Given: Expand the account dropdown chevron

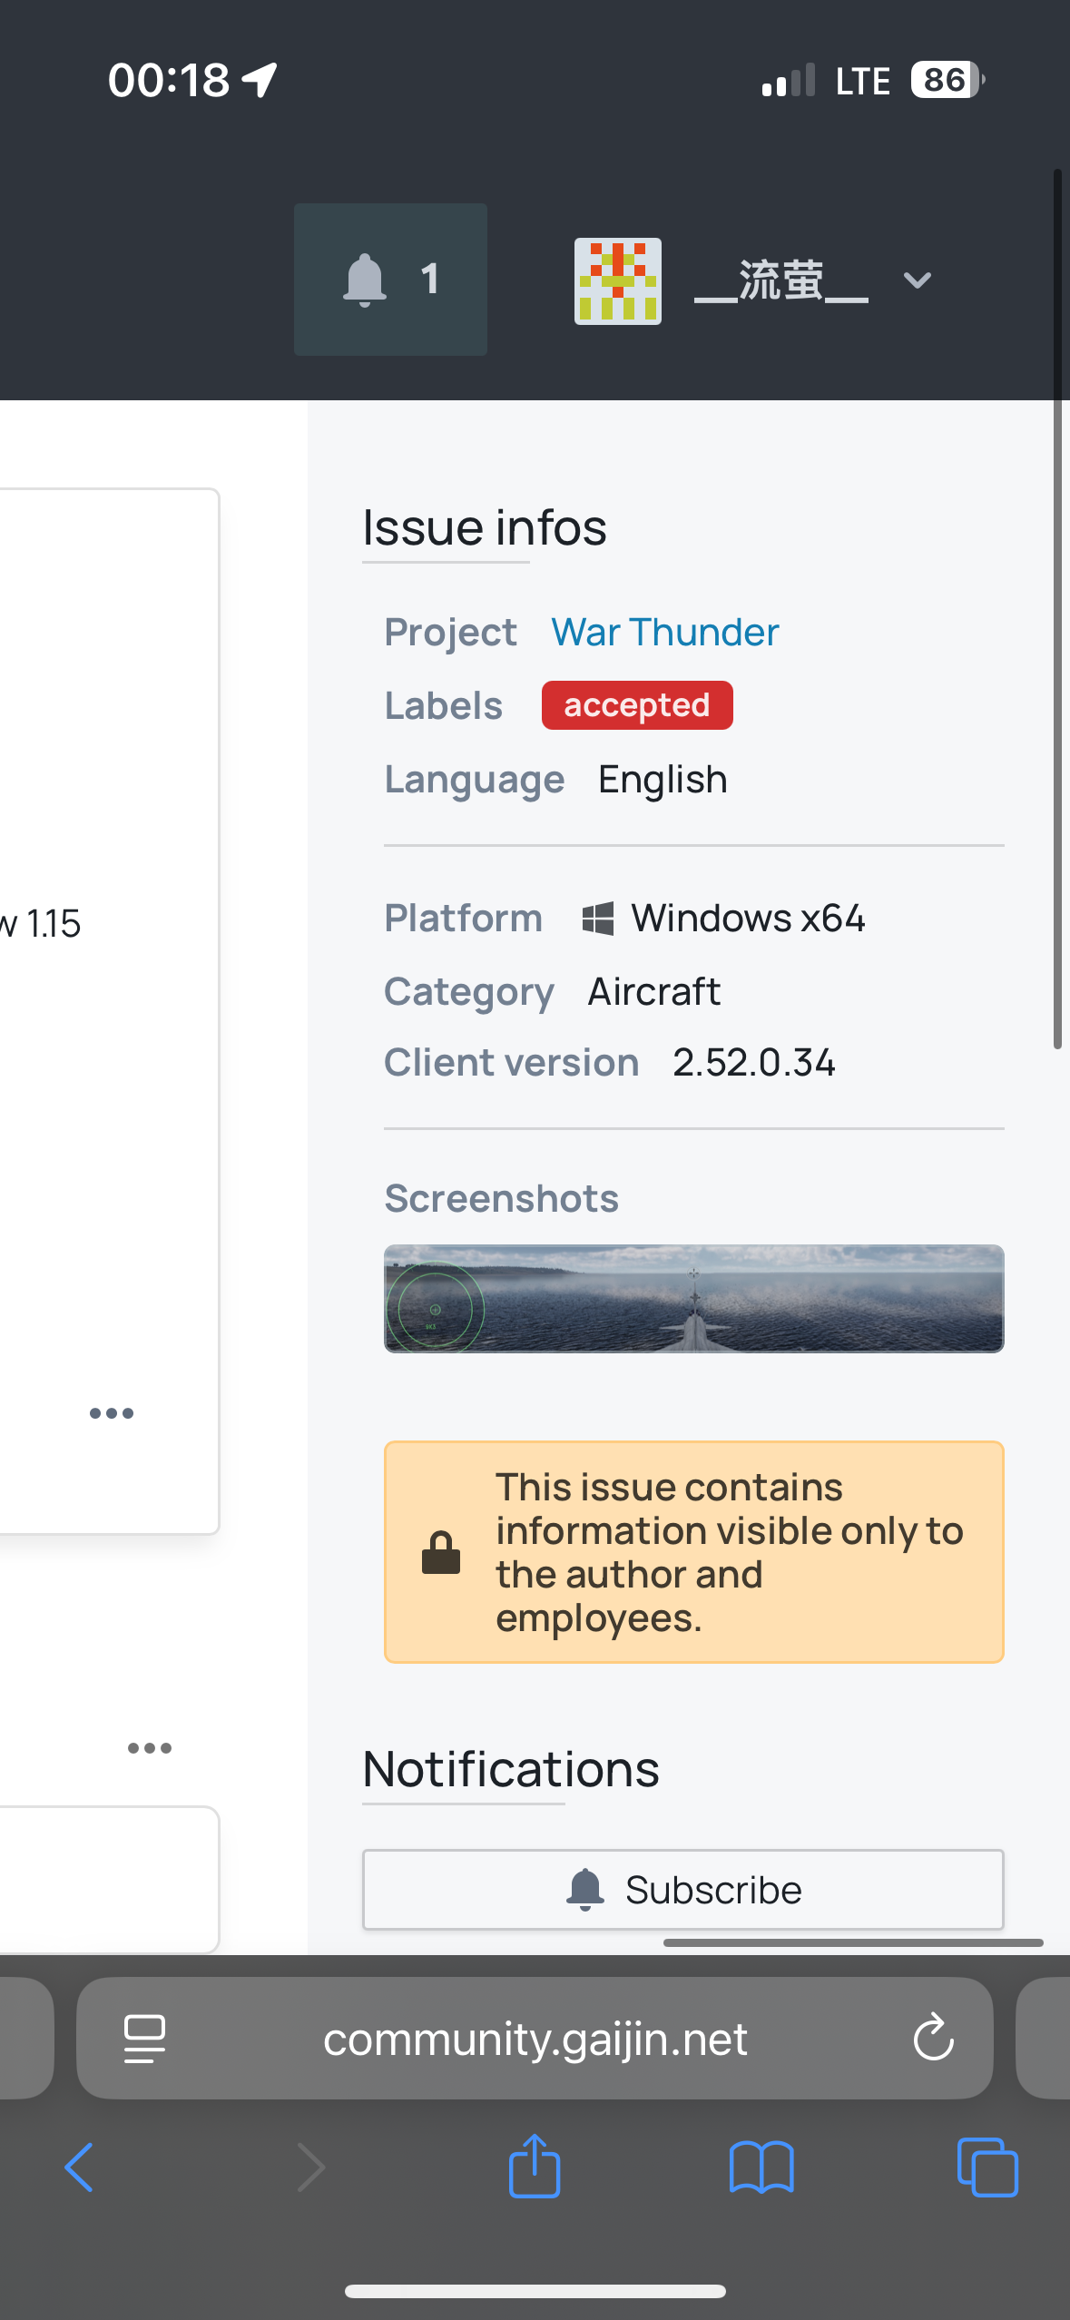Looking at the screenshot, I should (x=918, y=280).
